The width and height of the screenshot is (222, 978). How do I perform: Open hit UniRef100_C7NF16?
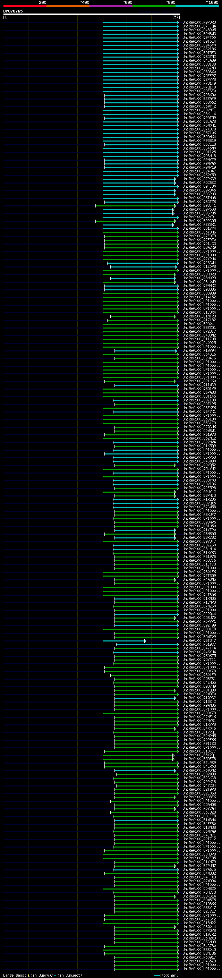click(199, 717)
